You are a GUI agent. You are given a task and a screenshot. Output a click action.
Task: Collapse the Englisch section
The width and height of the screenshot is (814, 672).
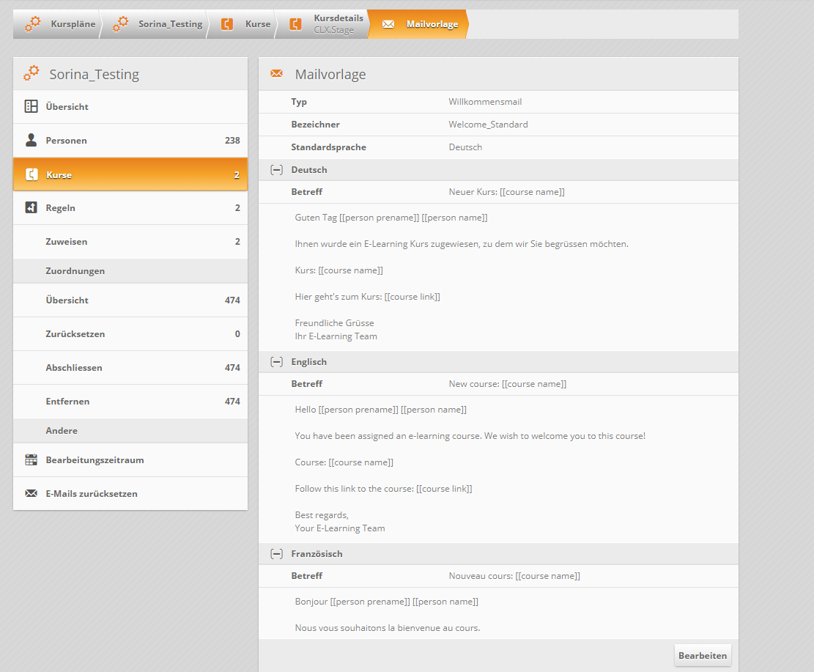point(276,362)
